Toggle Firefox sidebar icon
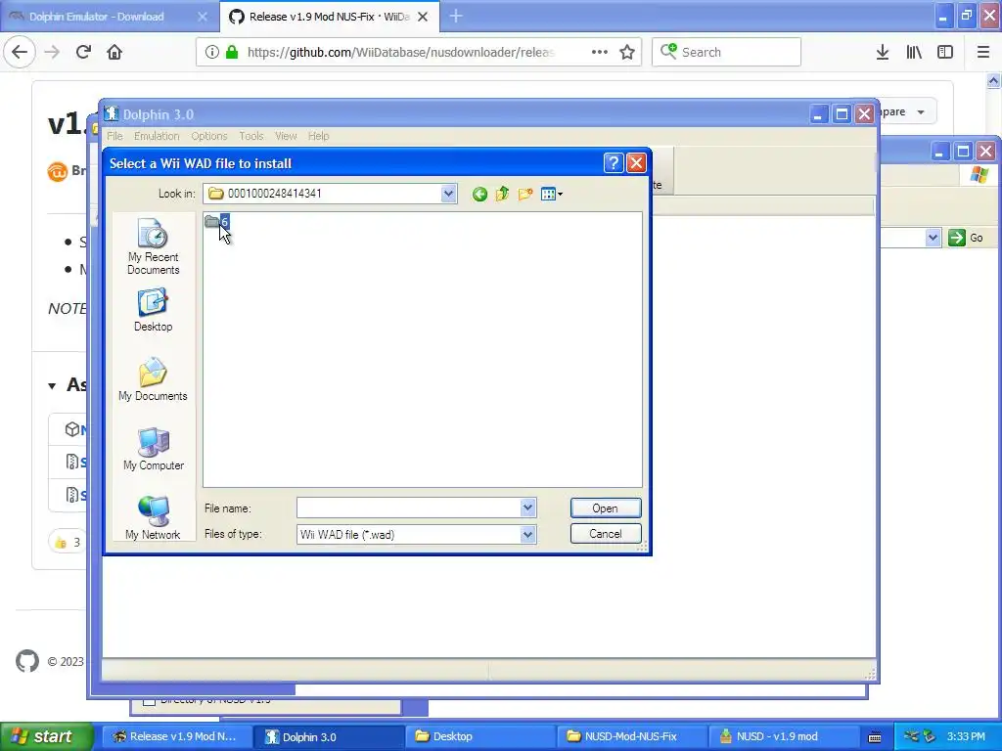Image resolution: width=1002 pixels, height=751 pixels. [945, 53]
